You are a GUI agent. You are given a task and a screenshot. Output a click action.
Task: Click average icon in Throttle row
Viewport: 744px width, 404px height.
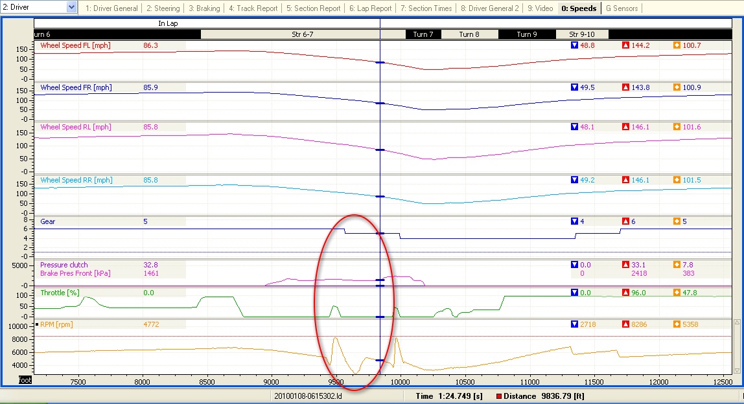click(x=677, y=293)
